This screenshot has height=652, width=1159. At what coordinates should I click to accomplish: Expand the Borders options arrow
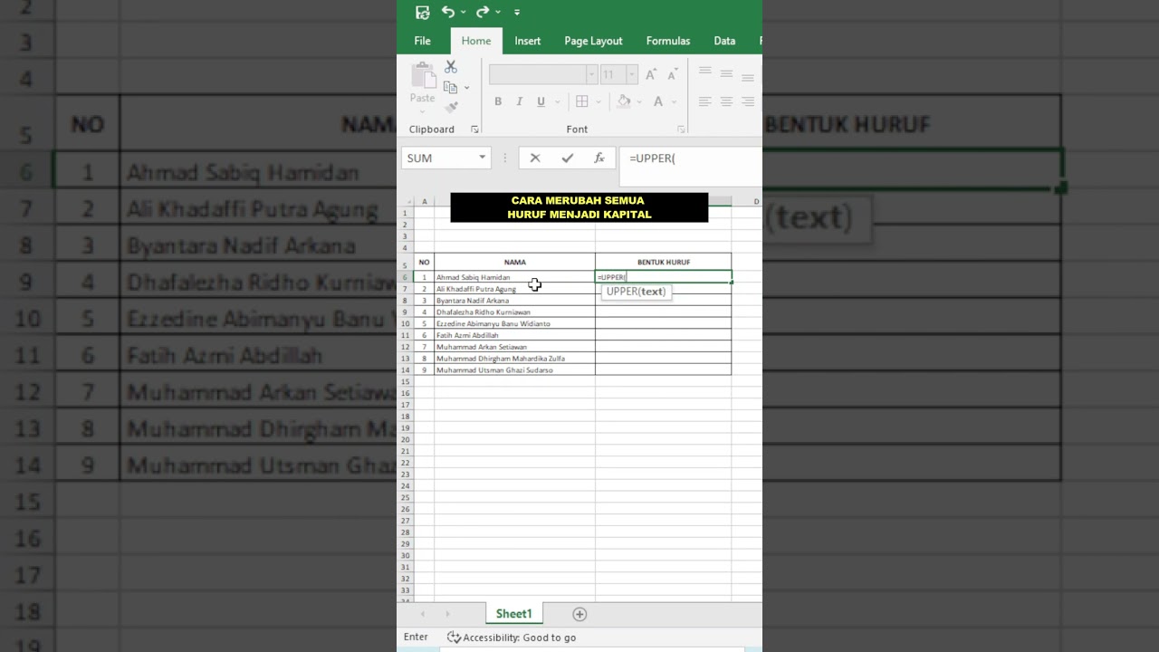point(599,102)
